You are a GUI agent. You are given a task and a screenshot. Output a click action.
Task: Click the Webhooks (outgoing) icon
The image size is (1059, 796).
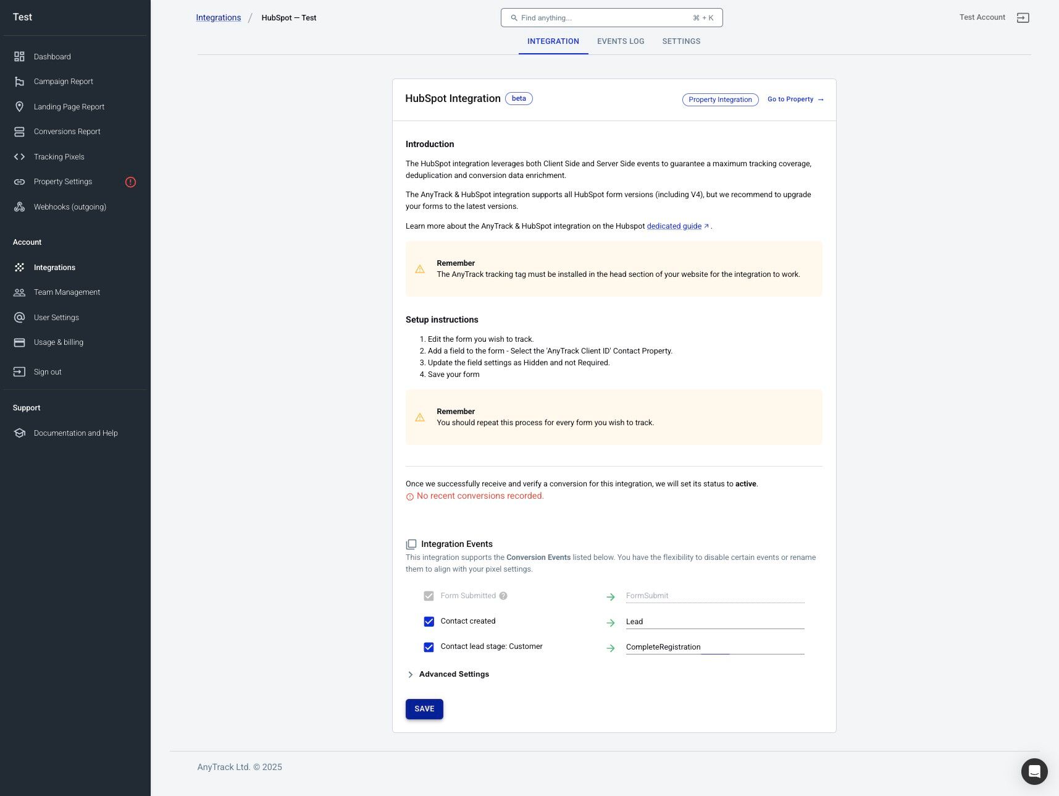click(x=19, y=207)
